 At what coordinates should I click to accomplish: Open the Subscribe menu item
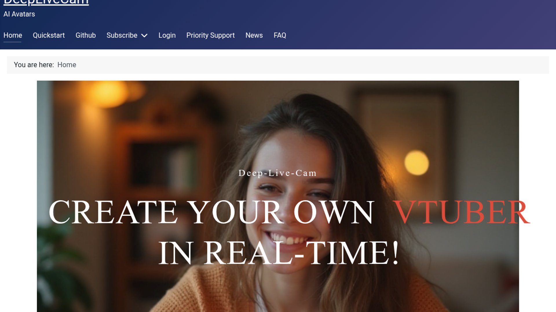pos(122,35)
